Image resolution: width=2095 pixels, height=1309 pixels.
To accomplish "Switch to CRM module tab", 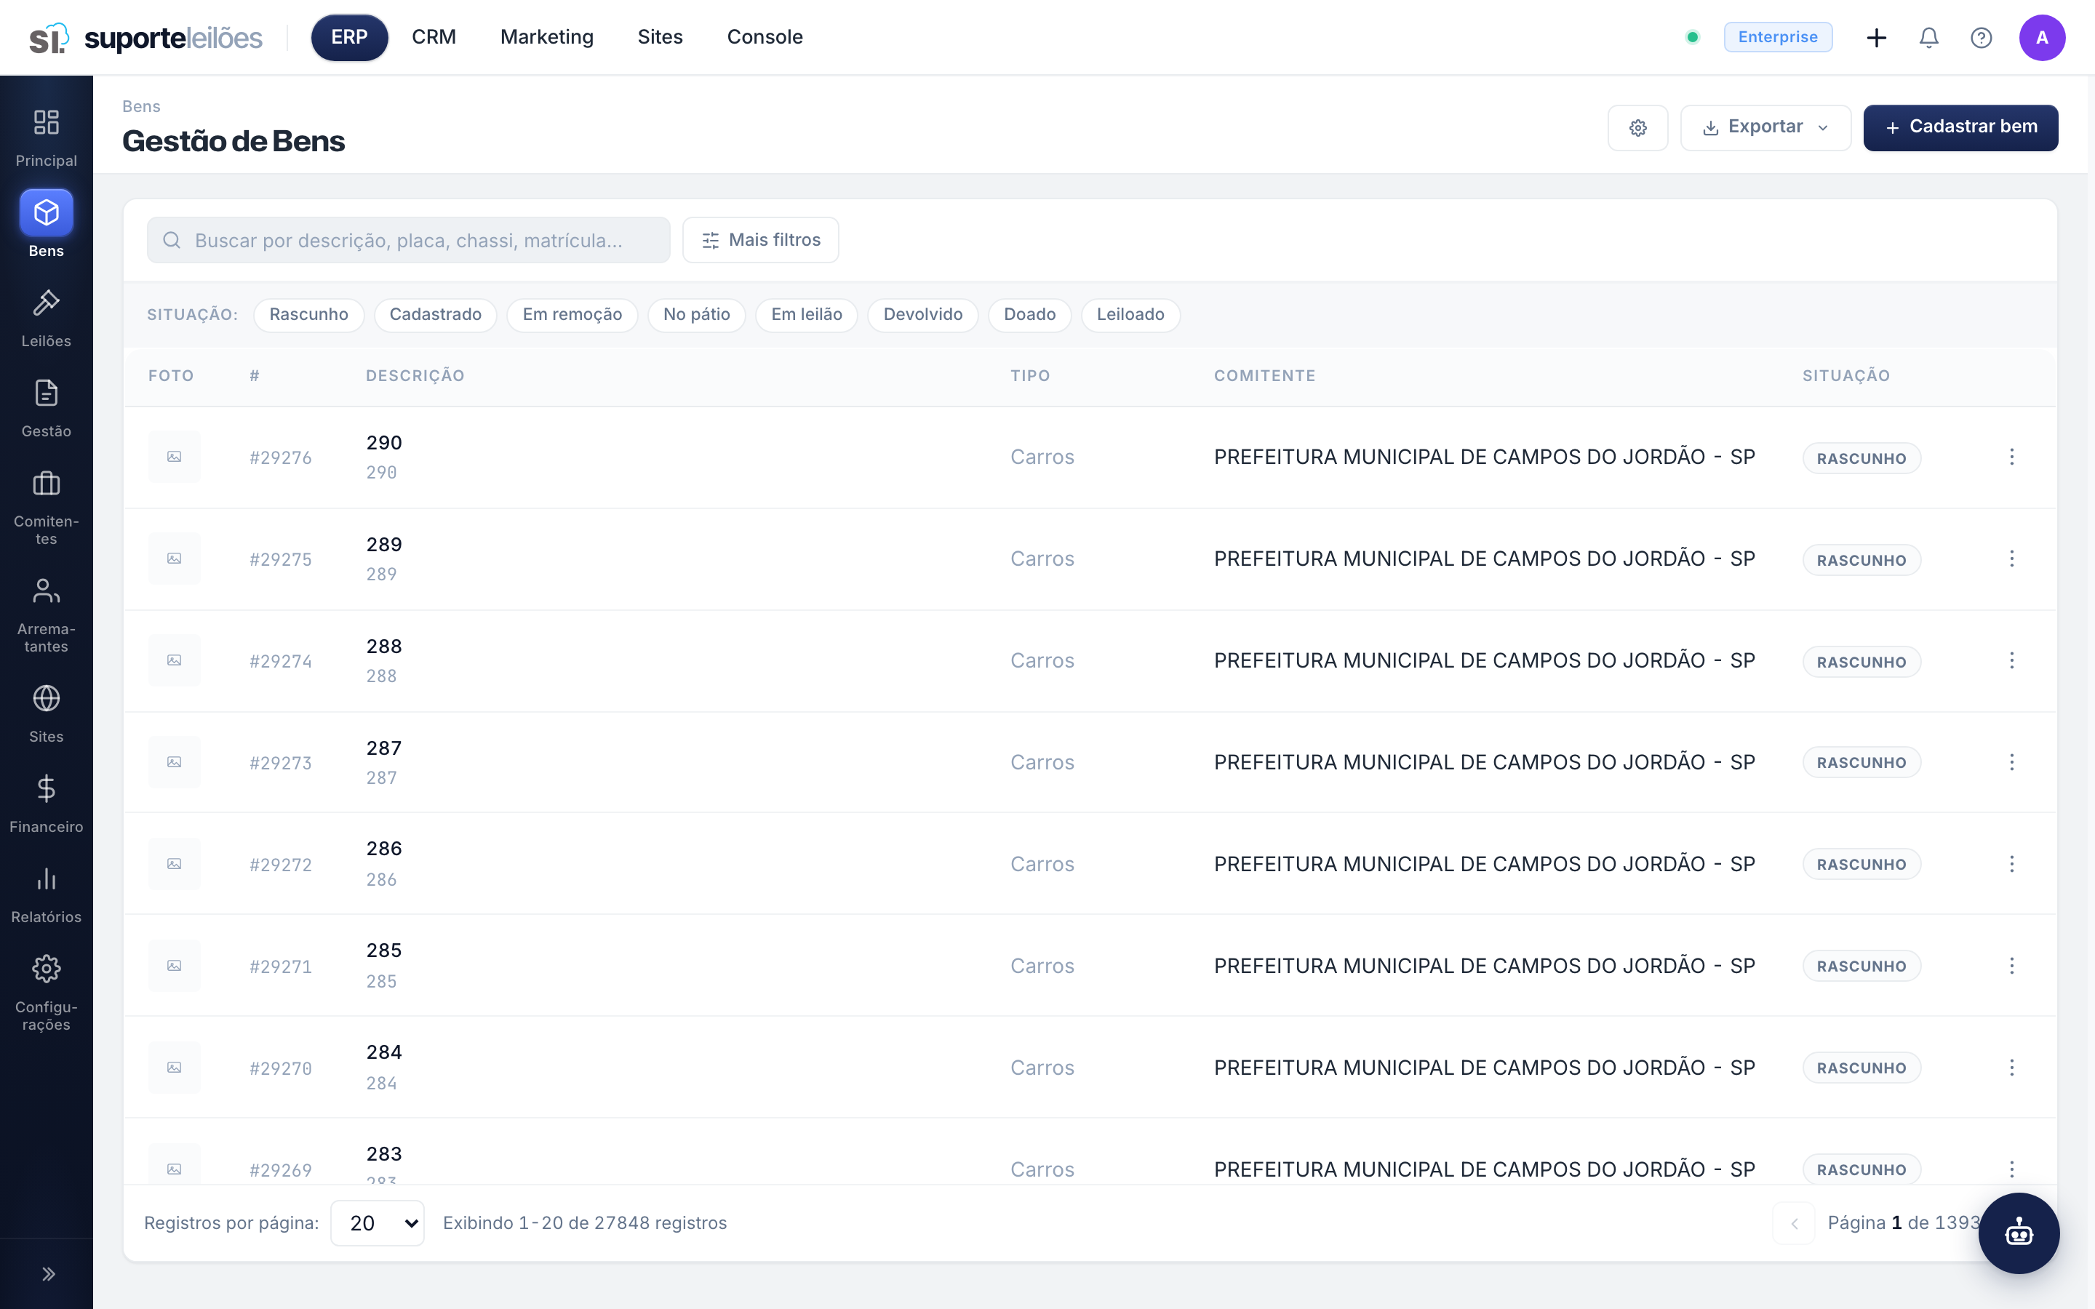I will (434, 37).
